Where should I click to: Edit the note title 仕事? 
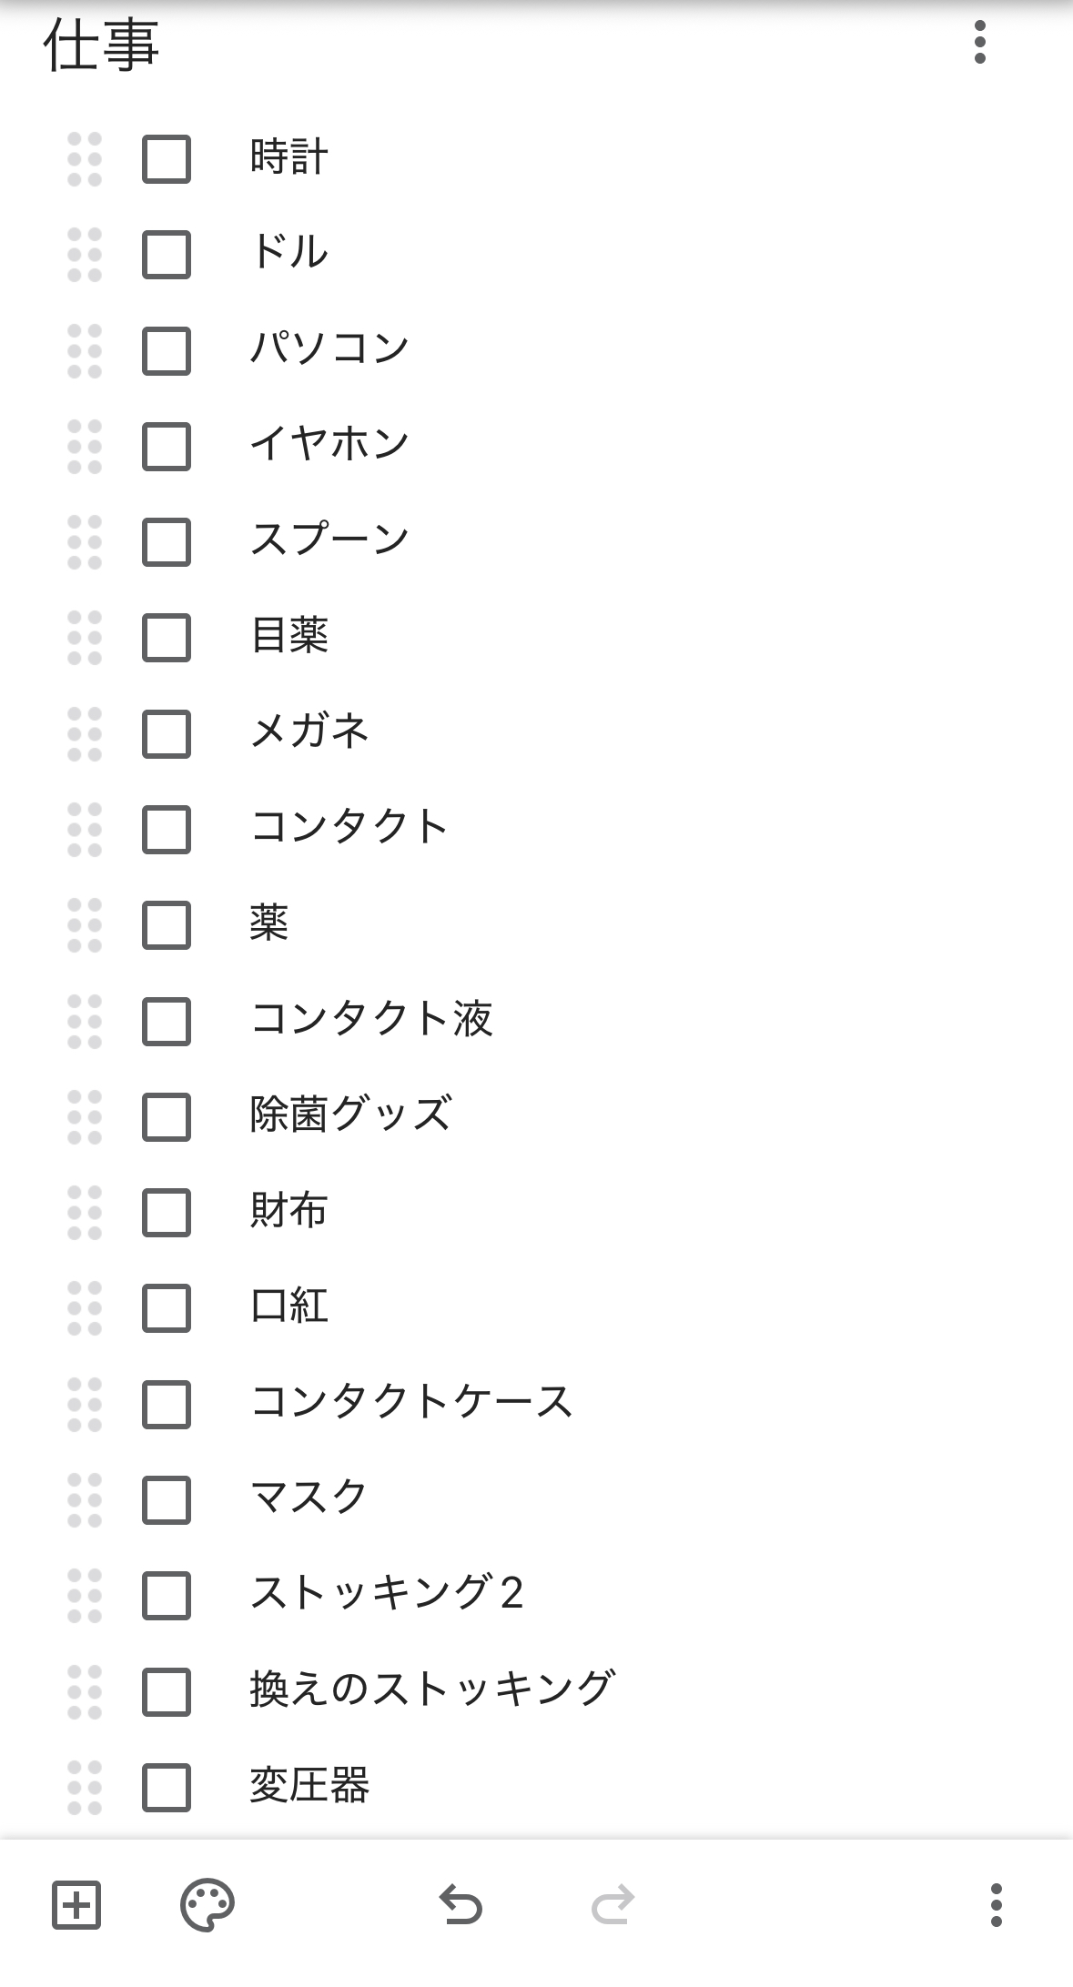tap(102, 45)
